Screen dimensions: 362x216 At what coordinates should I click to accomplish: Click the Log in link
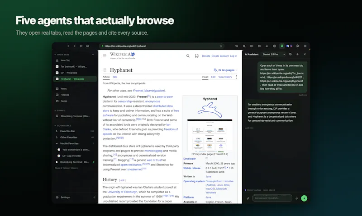point(233,56)
